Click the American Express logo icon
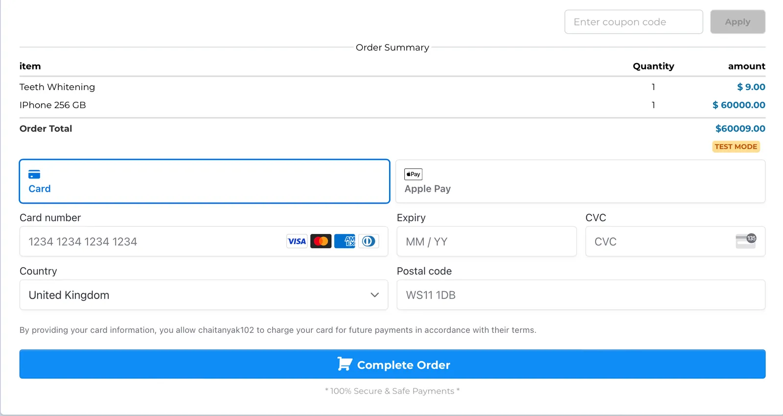This screenshot has height=416, width=783. (x=345, y=241)
